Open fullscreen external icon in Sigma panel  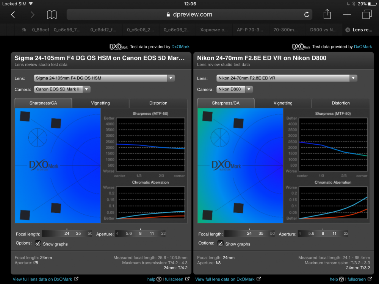pos(187,279)
